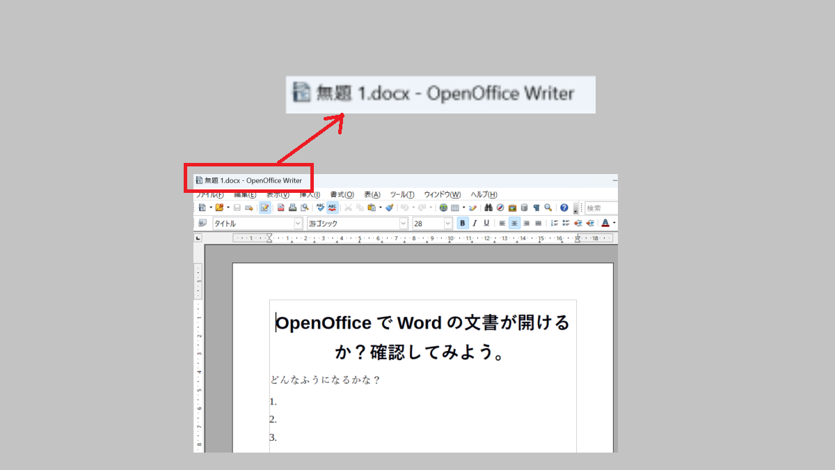Screen dimensions: 835x470
Task: Print the document with printer icon
Action: pos(292,207)
